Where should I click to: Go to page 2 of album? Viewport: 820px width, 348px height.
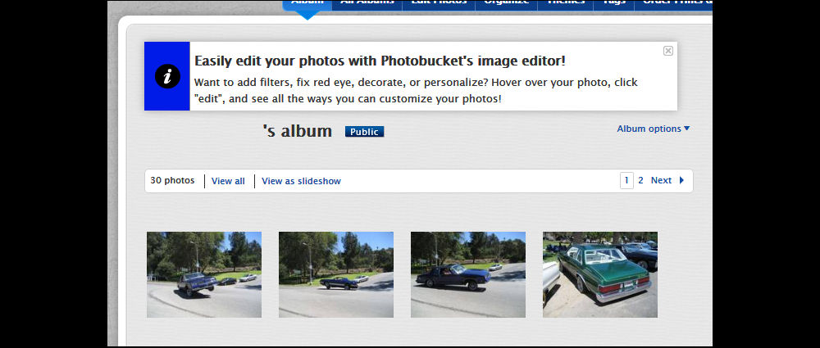coord(640,180)
